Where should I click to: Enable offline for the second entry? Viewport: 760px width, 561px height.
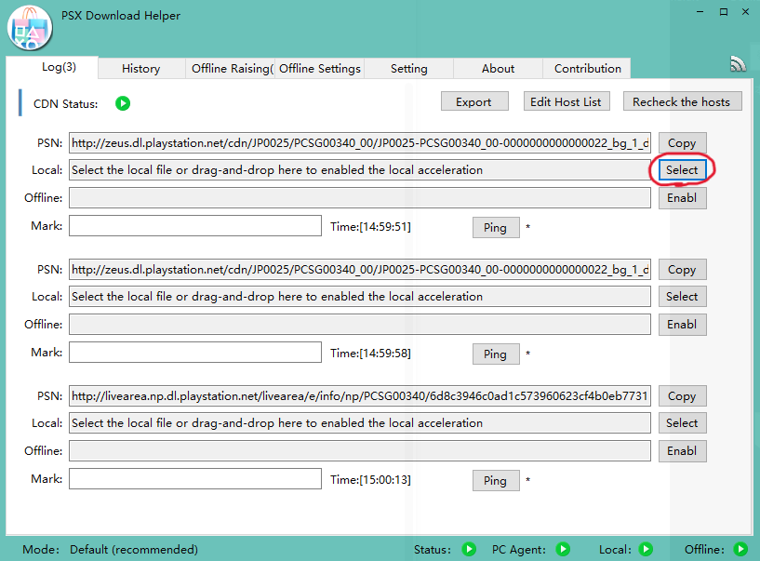click(682, 325)
